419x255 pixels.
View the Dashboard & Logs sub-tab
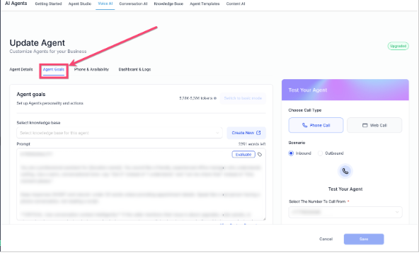(134, 69)
